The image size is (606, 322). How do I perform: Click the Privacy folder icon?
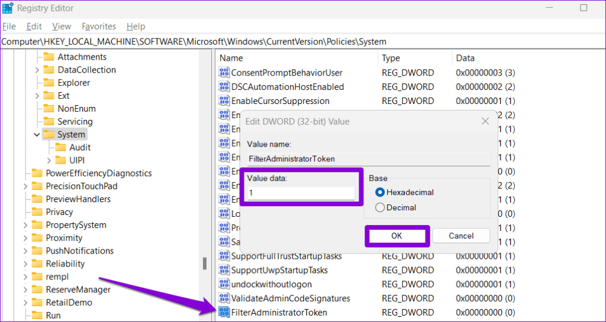pyautogui.click(x=37, y=212)
